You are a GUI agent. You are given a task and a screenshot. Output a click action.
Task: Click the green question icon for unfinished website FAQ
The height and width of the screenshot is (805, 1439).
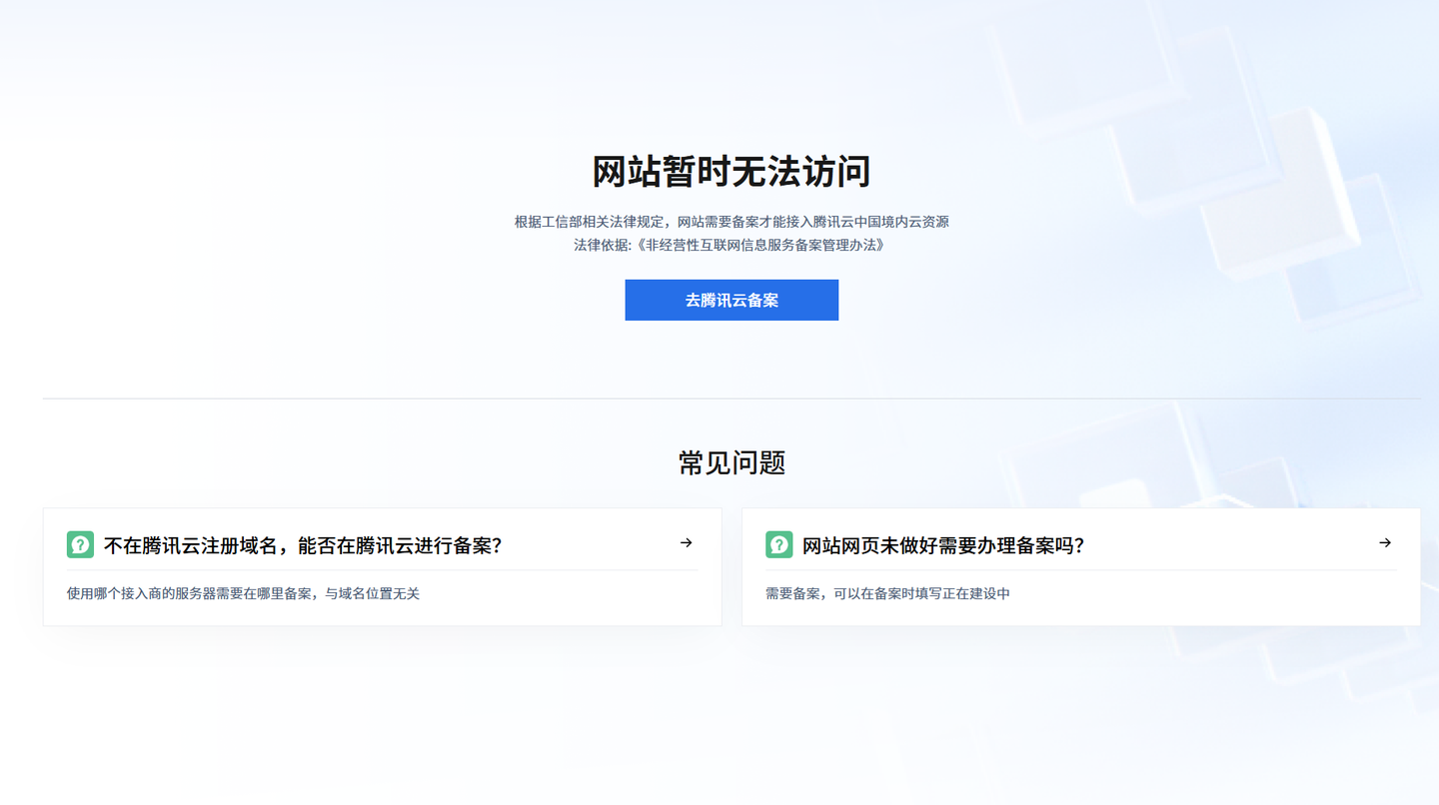(778, 544)
